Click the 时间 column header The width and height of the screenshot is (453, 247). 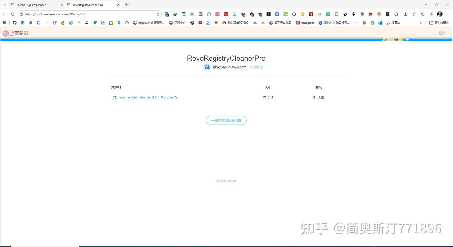pyautogui.click(x=319, y=87)
